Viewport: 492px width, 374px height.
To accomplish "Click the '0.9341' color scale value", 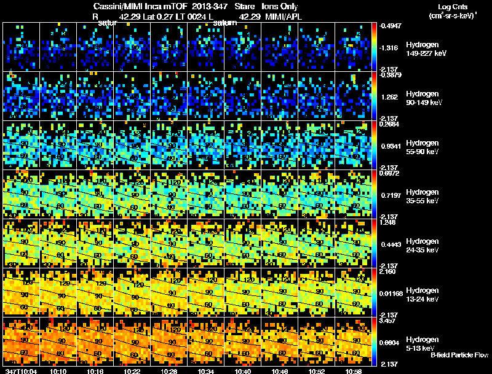I will (x=391, y=146).
